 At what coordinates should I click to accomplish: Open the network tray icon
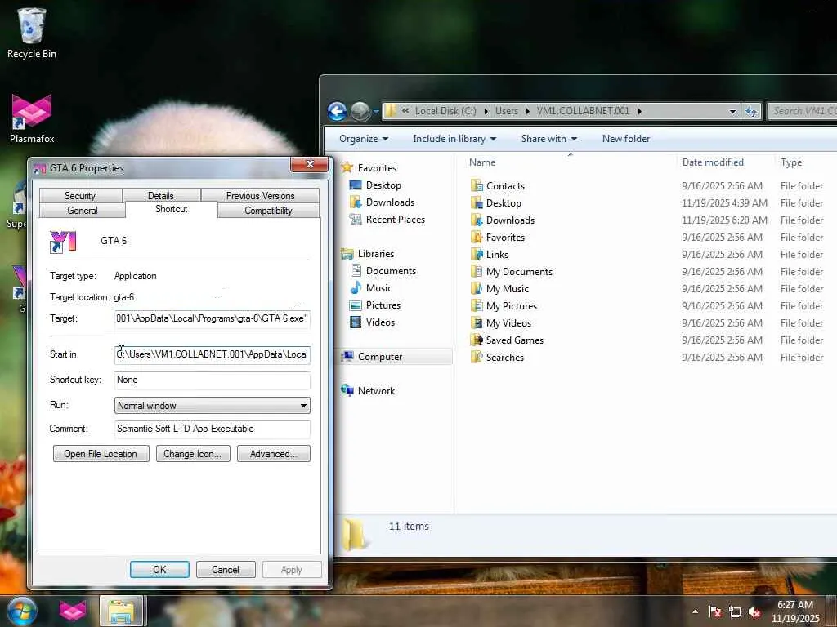[735, 611]
